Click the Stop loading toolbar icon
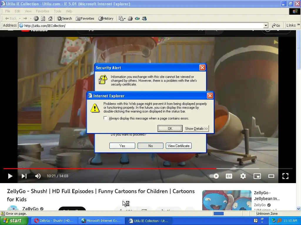The width and height of the screenshot is (301, 225). click(36, 18)
